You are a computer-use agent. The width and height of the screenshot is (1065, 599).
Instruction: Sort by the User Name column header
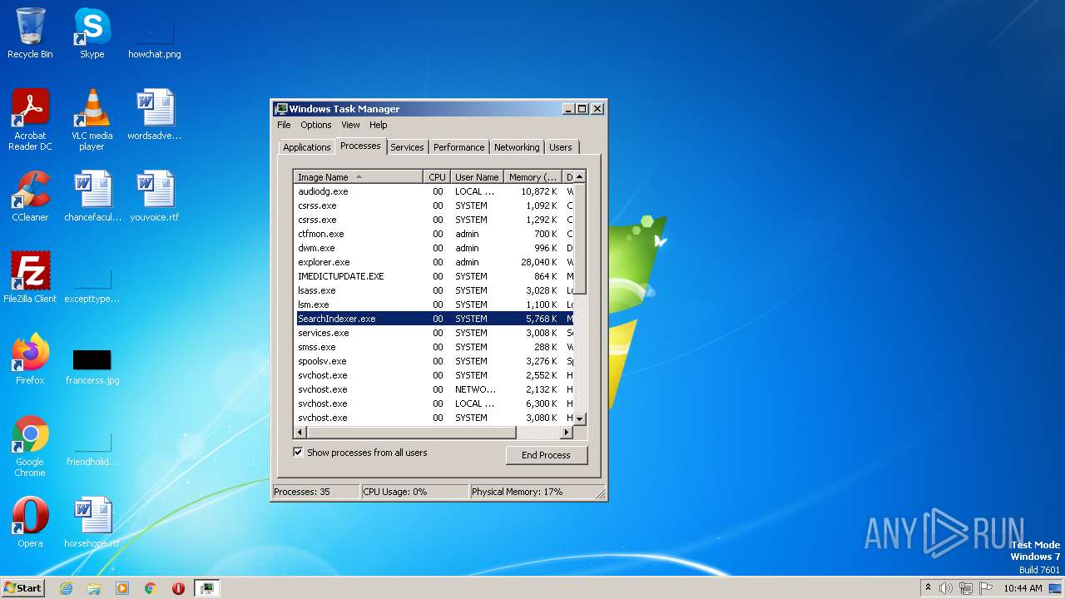pyautogui.click(x=477, y=177)
